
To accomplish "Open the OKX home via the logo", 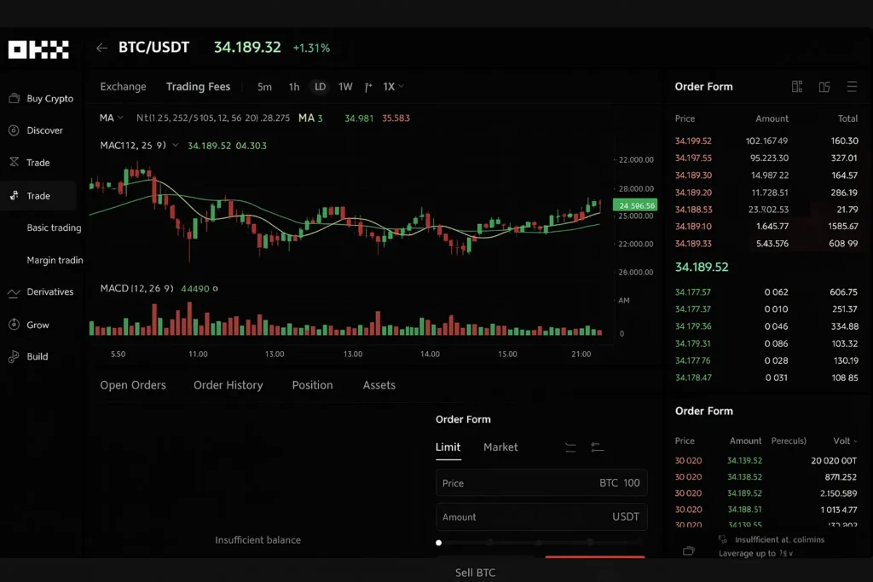I will [x=38, y=49].
